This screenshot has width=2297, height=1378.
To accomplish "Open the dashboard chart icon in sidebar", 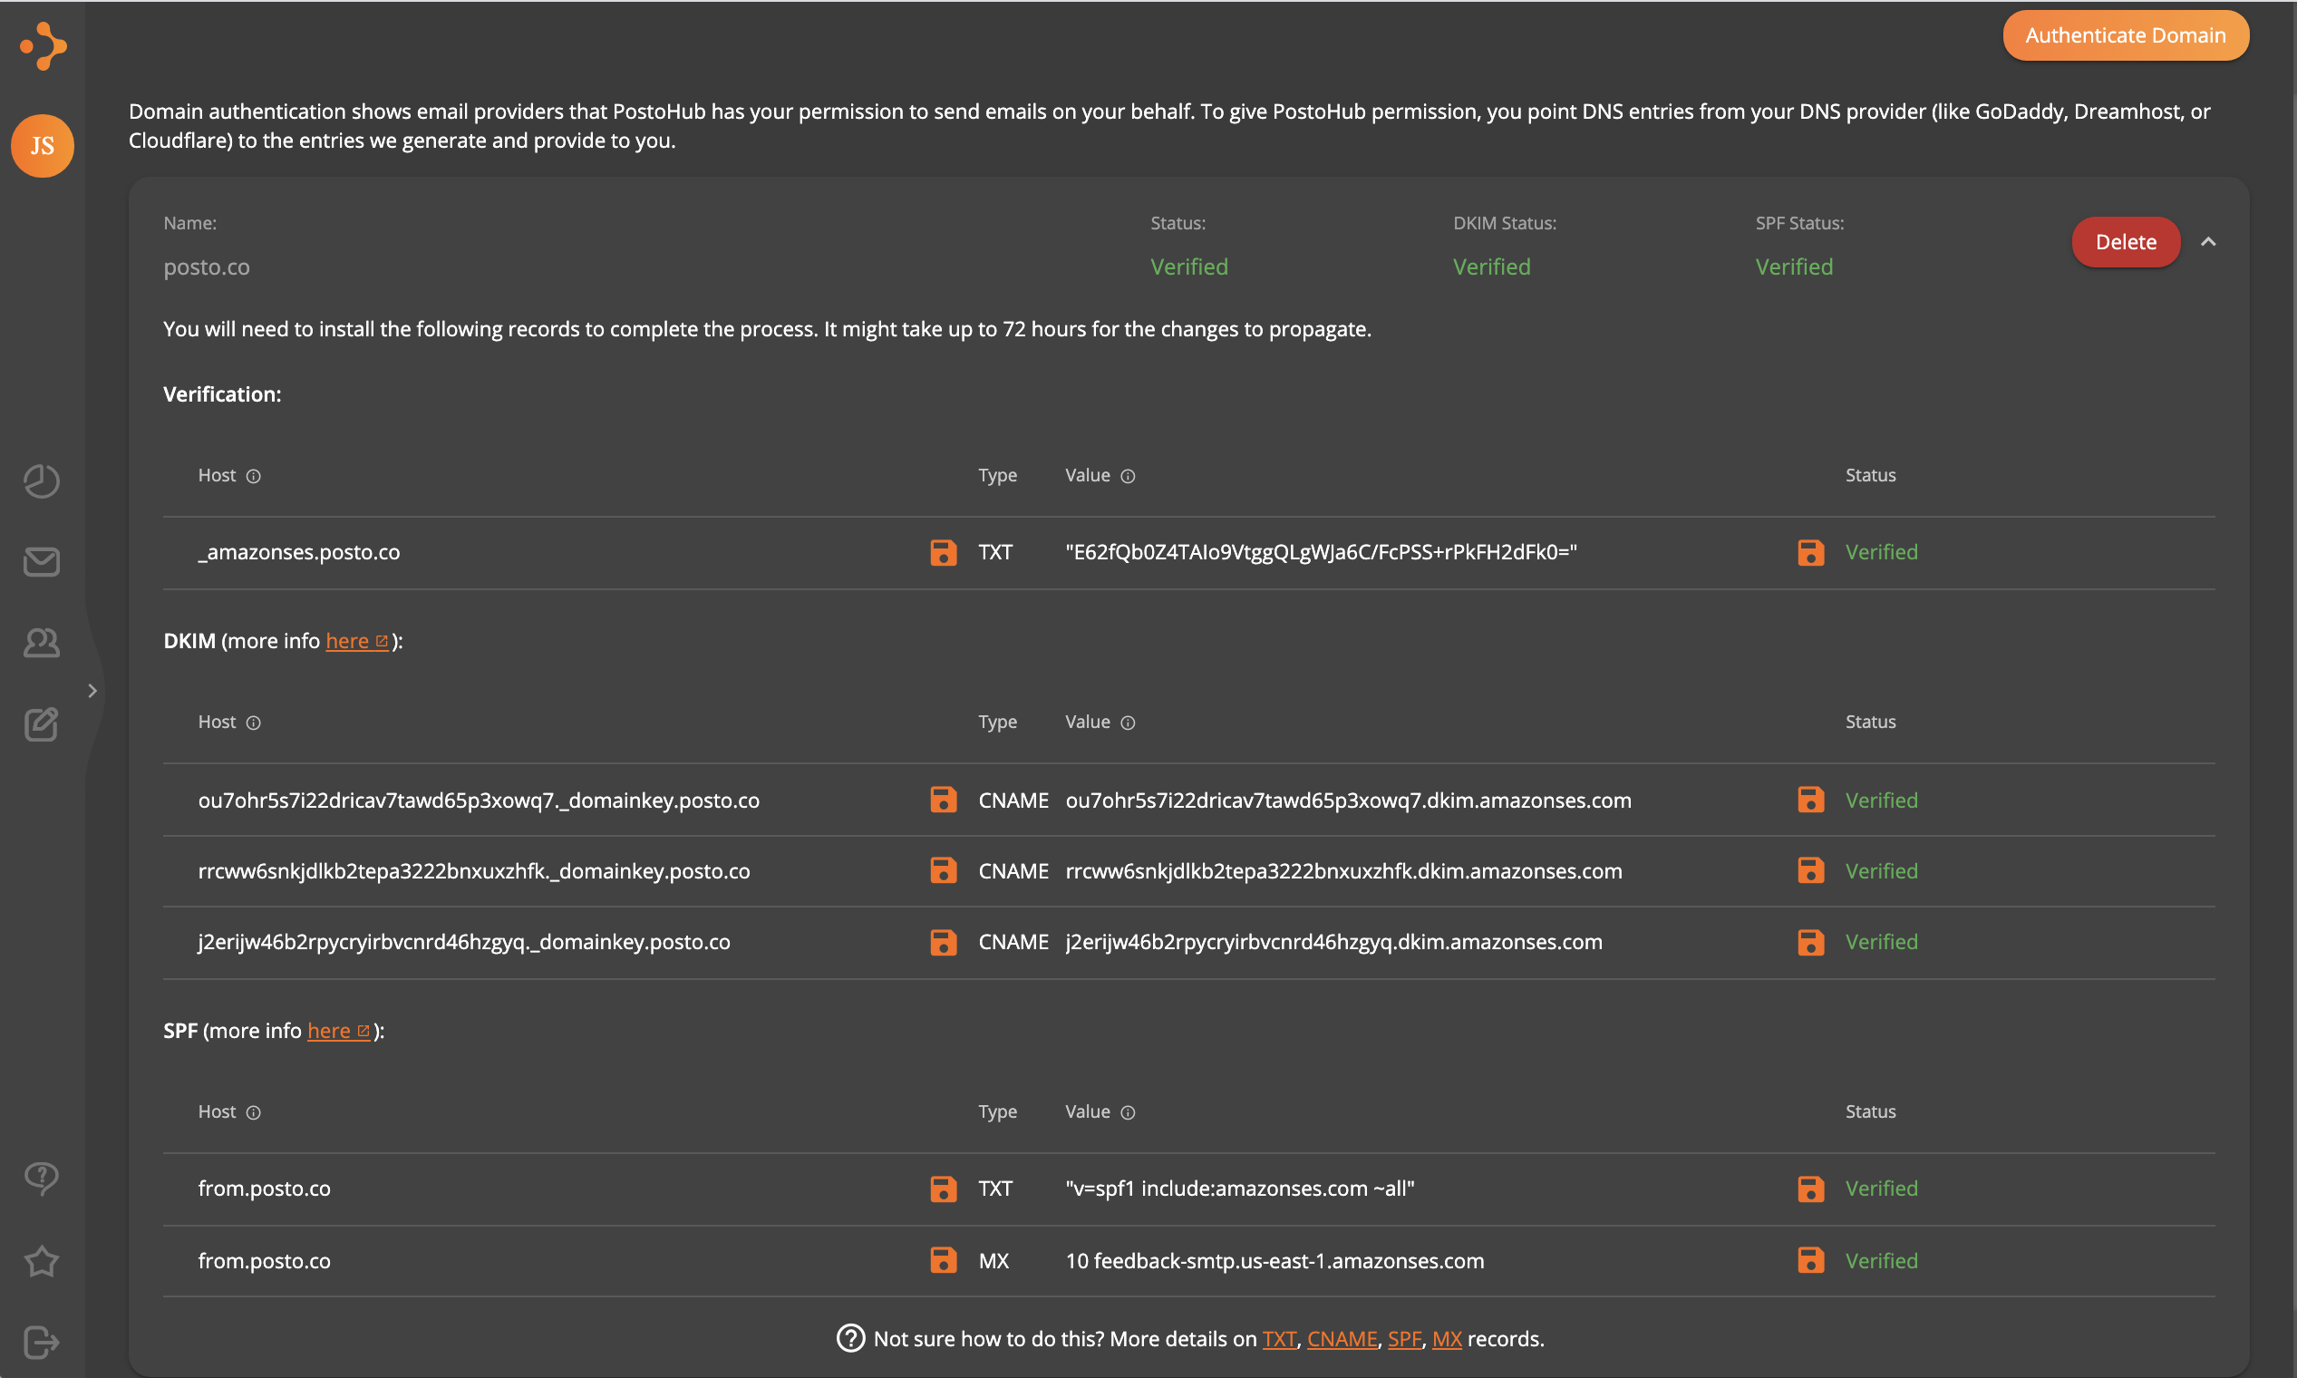I will [x=42, y=481].
